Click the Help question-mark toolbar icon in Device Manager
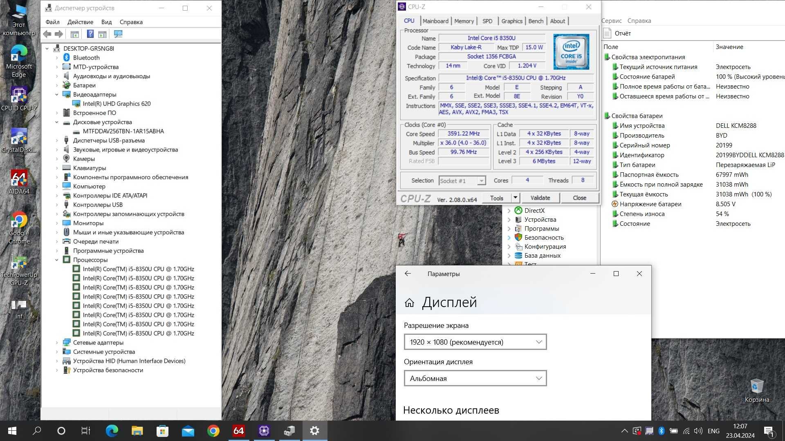 coord(90,34)
